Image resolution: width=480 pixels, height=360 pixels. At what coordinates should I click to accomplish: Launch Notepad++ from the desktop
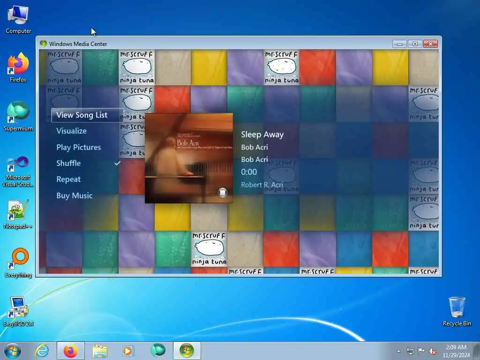point(18,214)
